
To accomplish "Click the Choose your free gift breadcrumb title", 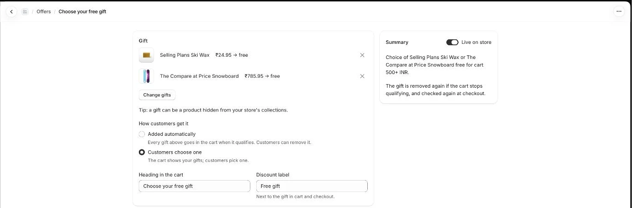I will coord(83,12).
